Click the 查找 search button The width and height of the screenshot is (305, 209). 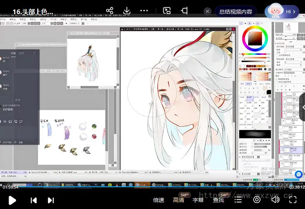[218, 200]
